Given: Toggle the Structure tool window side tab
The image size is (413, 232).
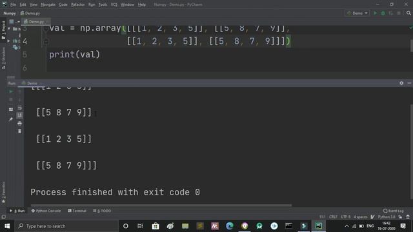Looking at the screenshot, I should point(3,58).
